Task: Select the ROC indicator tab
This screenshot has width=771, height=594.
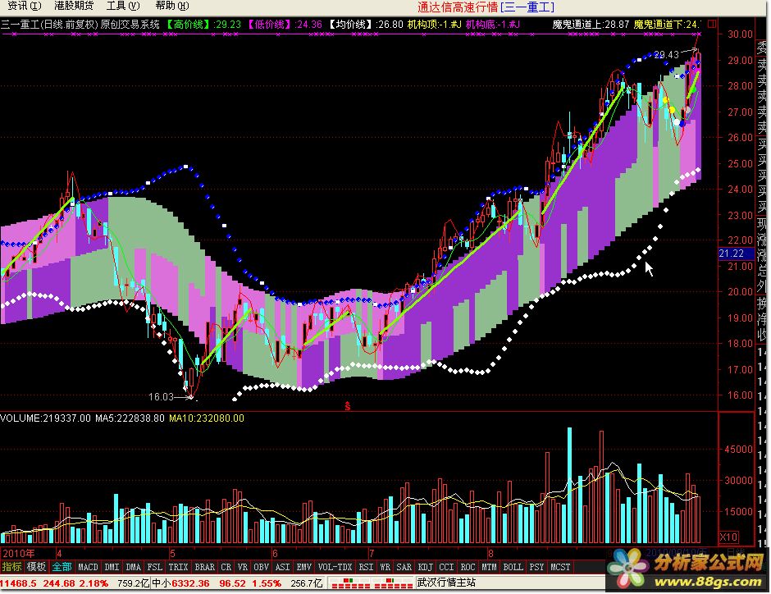Action: (x=468, y=567)
